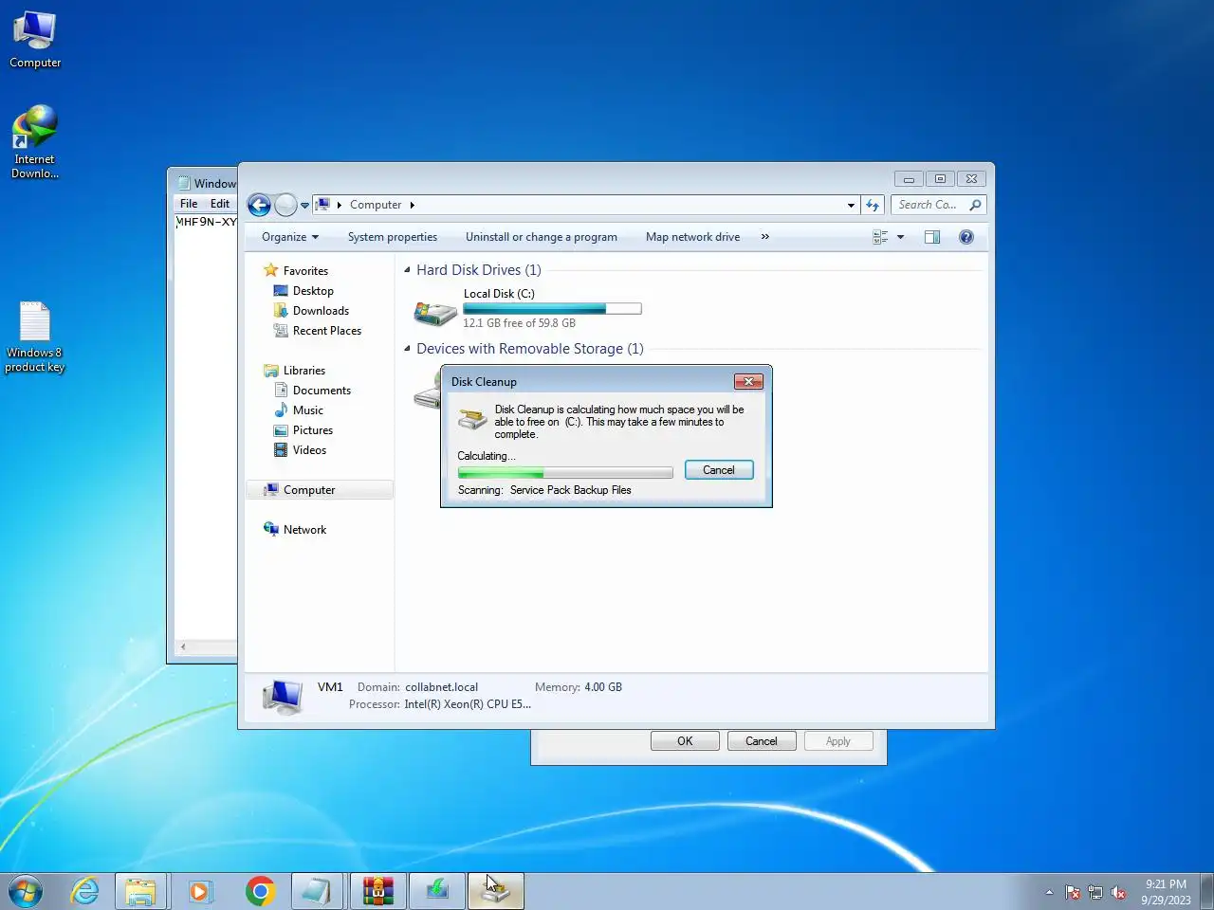Select Pictures library
The image size is (1214, 910).
pos(313,430)
